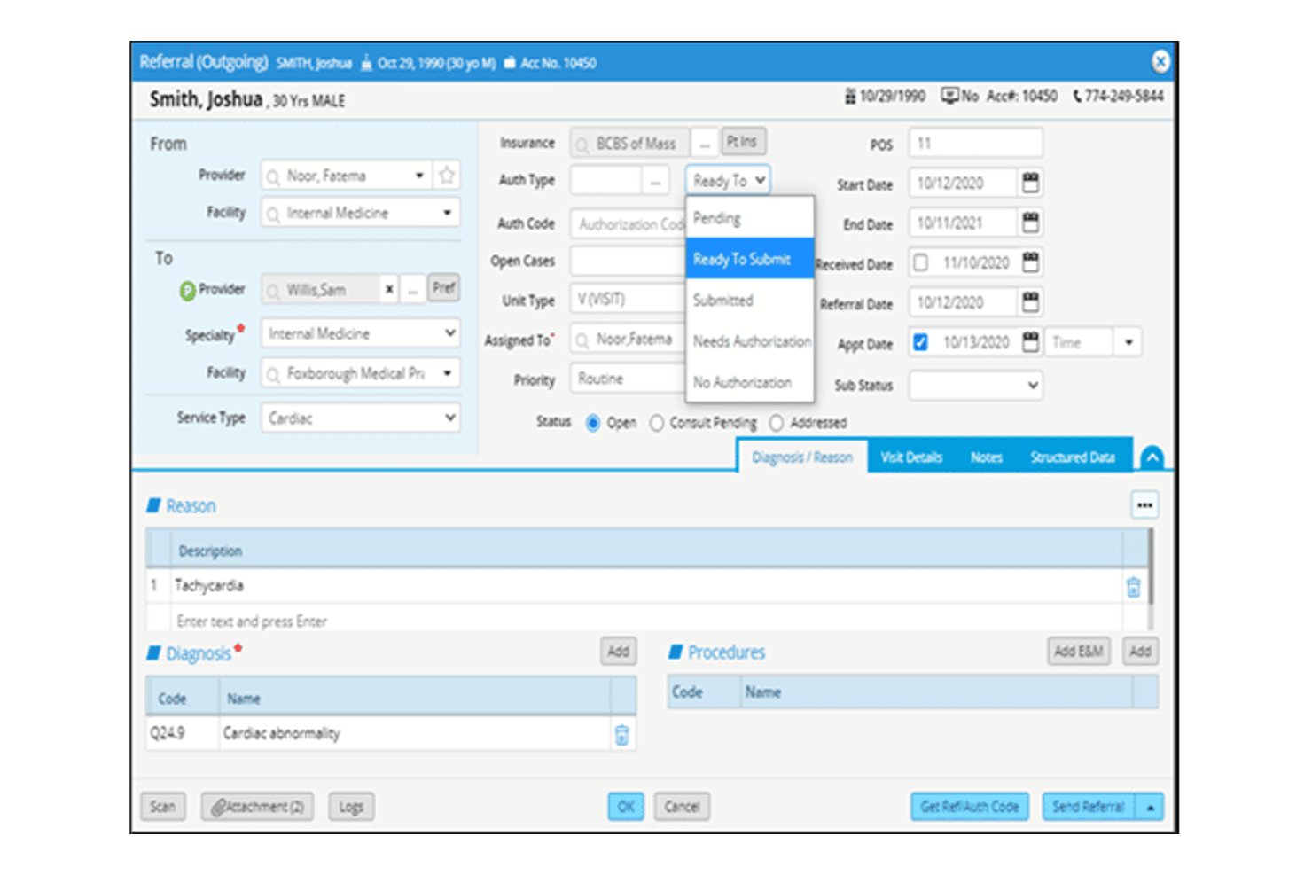The image size is (1312, 875).
Task: Open the appointment Time dropdown arrow
Action: [x=1128, y=342]
